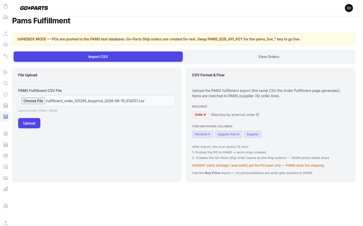Click the PAMS Fulfillment CSV File label
Image resolution: width=363 pixels, height=226 pixels.
point(40,91)
